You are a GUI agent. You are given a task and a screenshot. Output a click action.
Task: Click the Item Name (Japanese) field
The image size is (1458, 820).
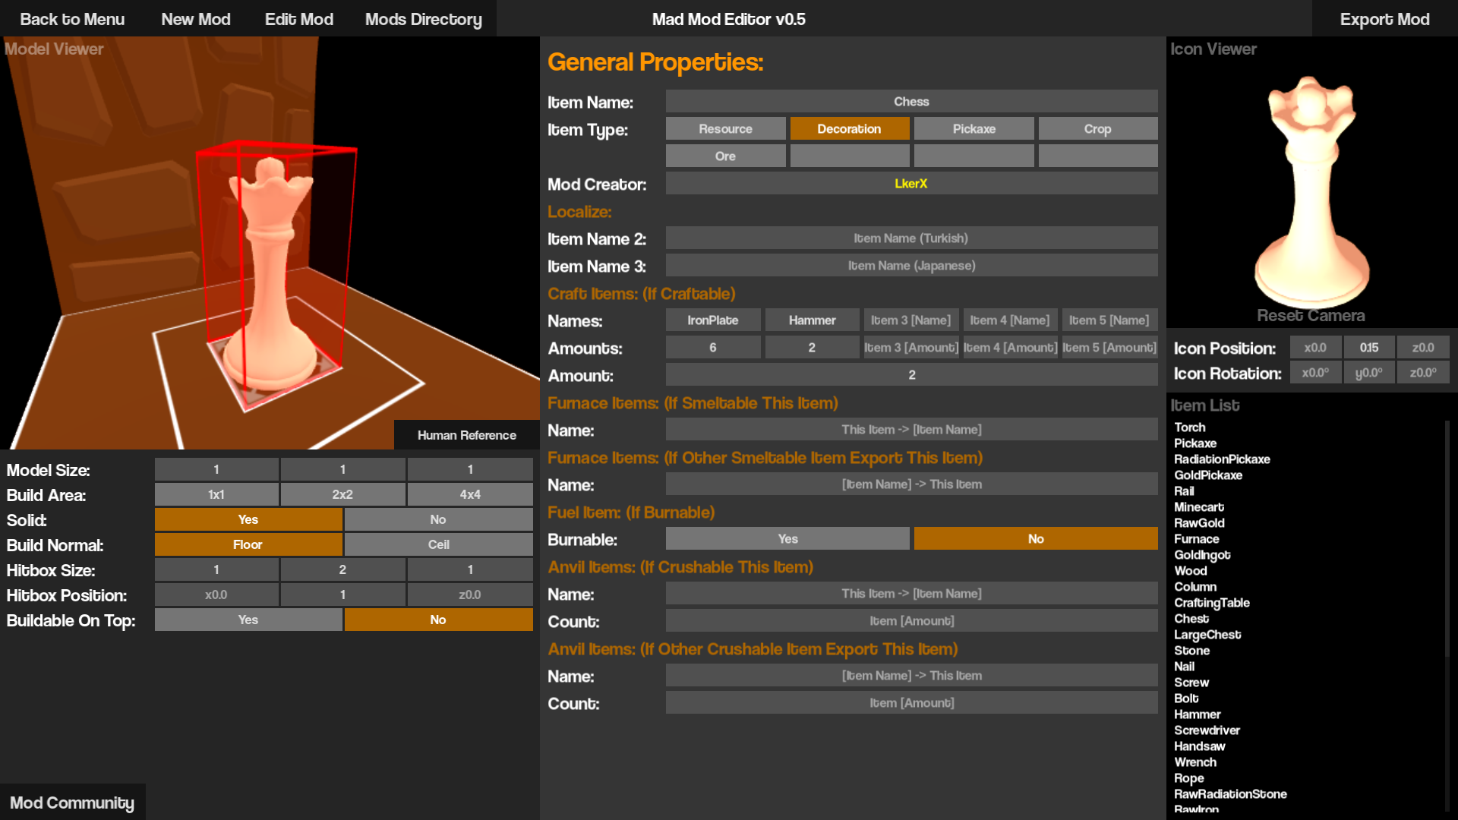(x=911, y=266)
